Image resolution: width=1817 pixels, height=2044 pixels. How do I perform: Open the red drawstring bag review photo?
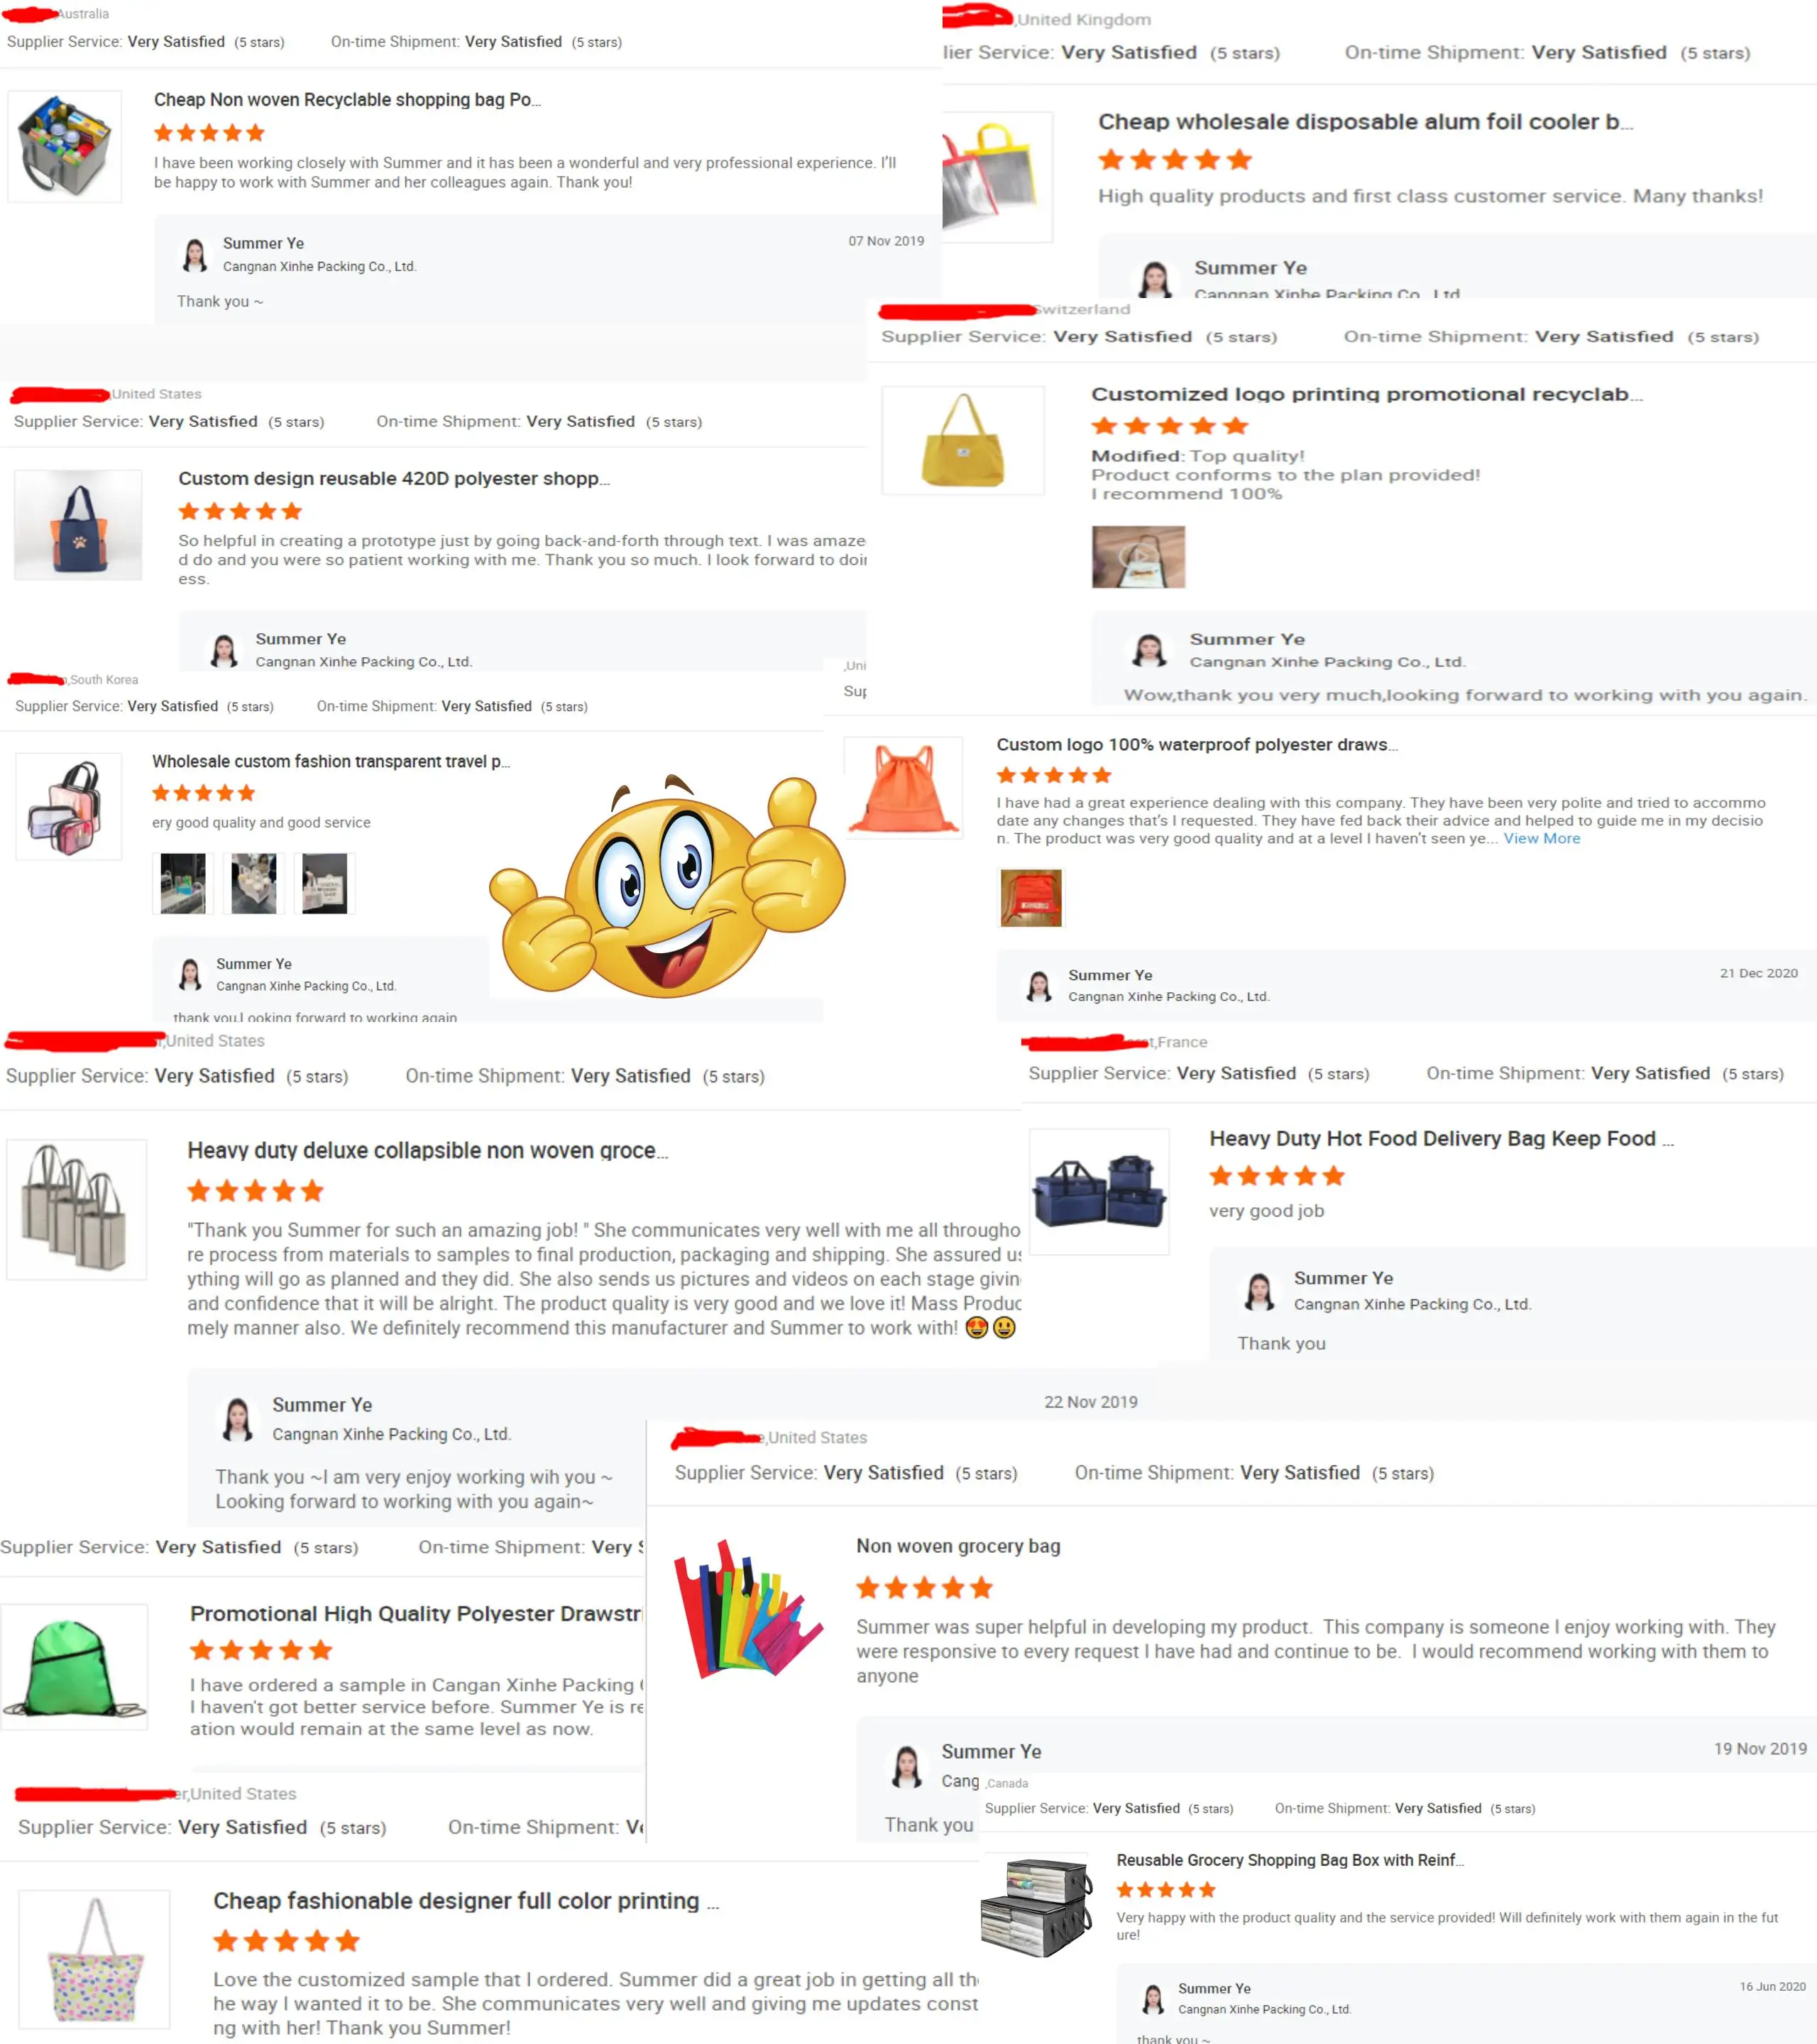1031,898
